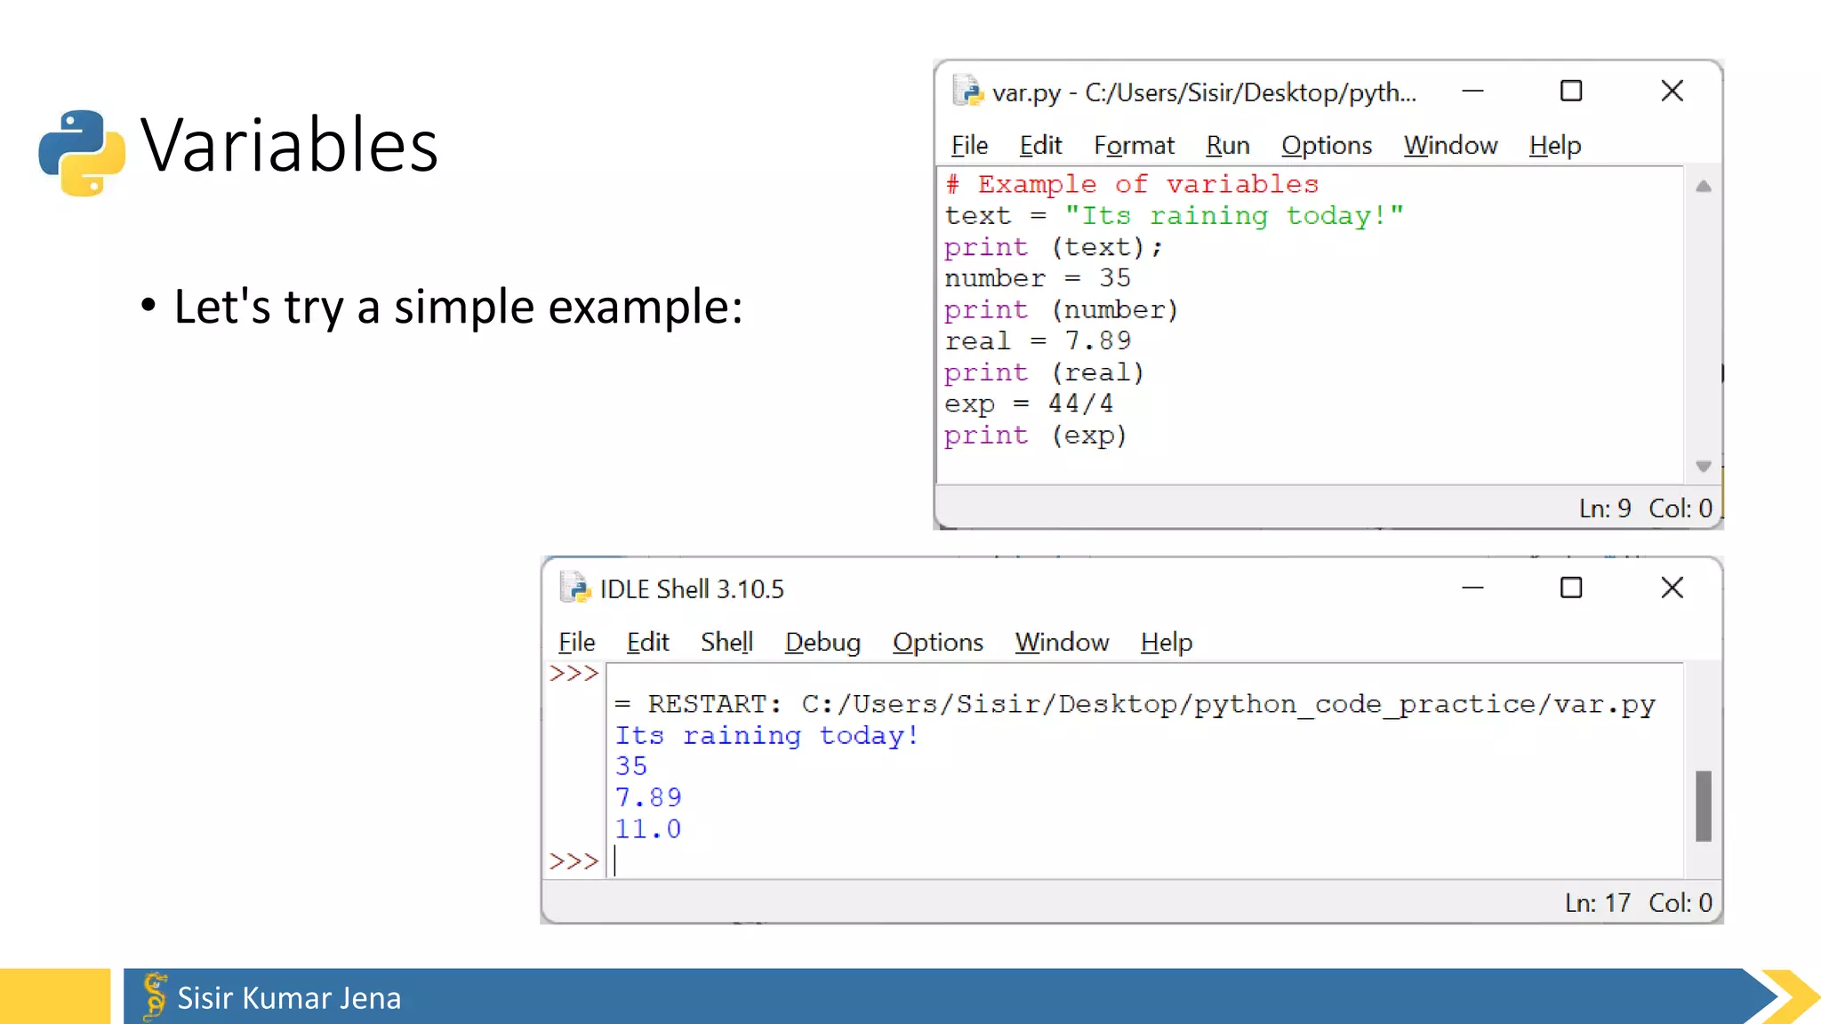Image resolution: width=1821 pixels, height=1024 pixels.
Task: Click the dragon logo beside Sisir Kumar Jena
Action: [x=155, y=996]
